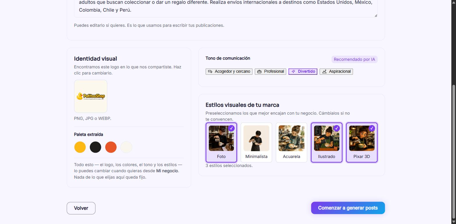Click the 'Tono de comunicación' heading
The image size is (456, 224).
pos(228,58)
